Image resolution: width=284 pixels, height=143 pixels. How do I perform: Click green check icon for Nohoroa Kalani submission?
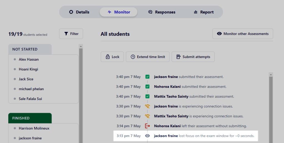point(148,87)
